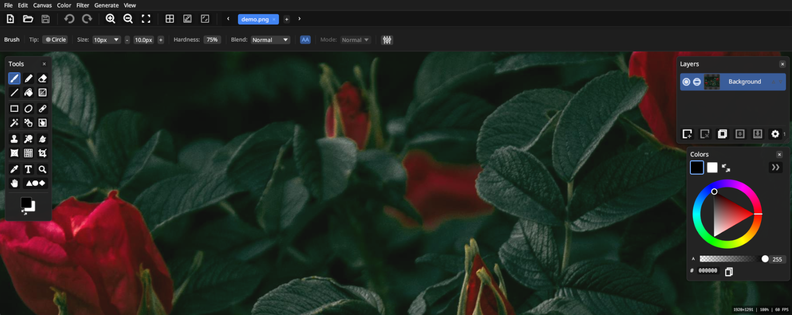This screenshot has height=315, width=792.
Task: Select the Eyedropper color picker tool
Action: click(14, 169)
